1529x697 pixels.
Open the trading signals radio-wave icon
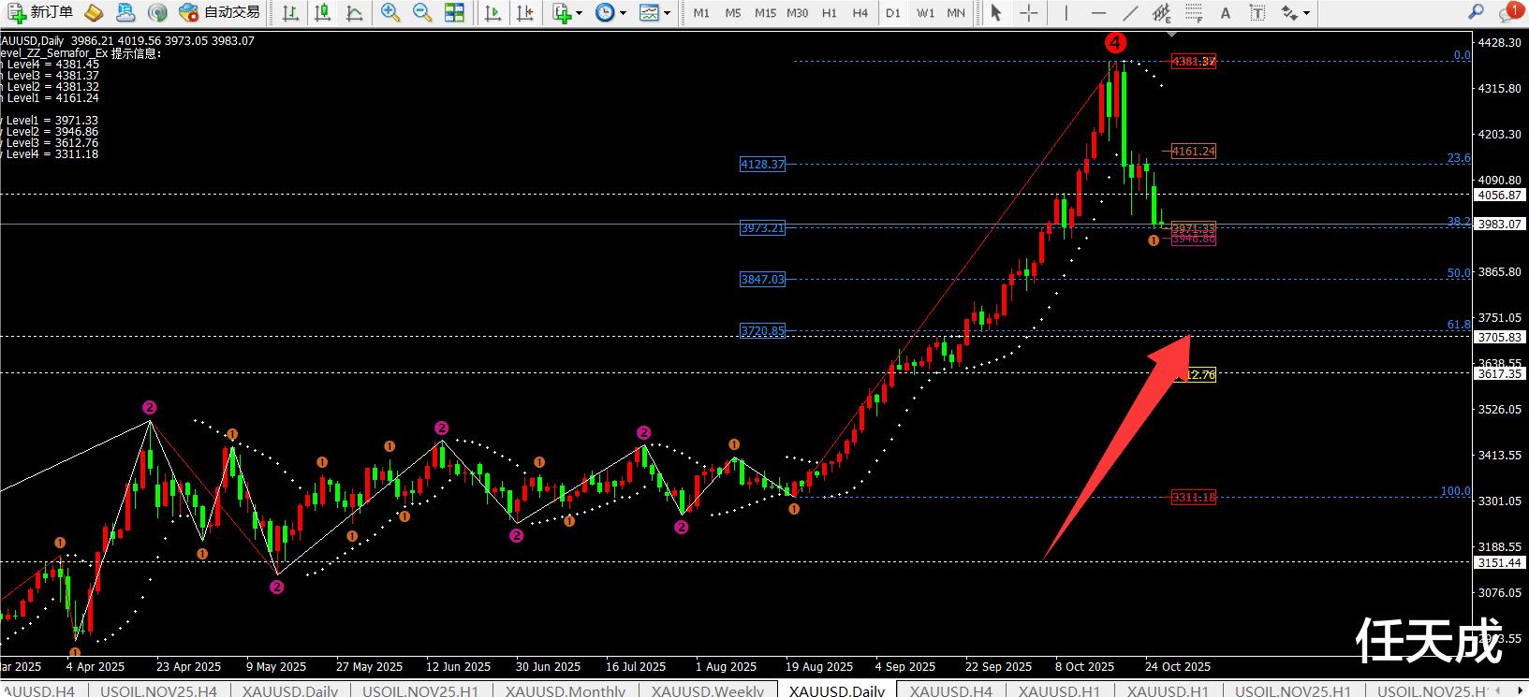click(x=157, y=12)
